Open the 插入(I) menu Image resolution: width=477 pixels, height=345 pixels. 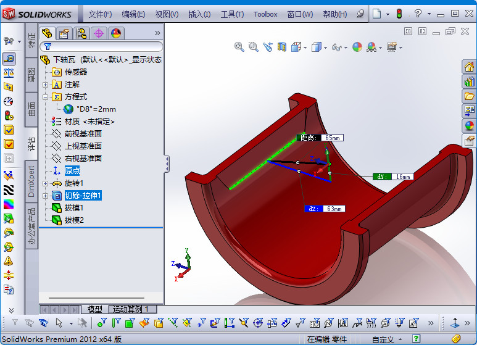coord(199,14)
